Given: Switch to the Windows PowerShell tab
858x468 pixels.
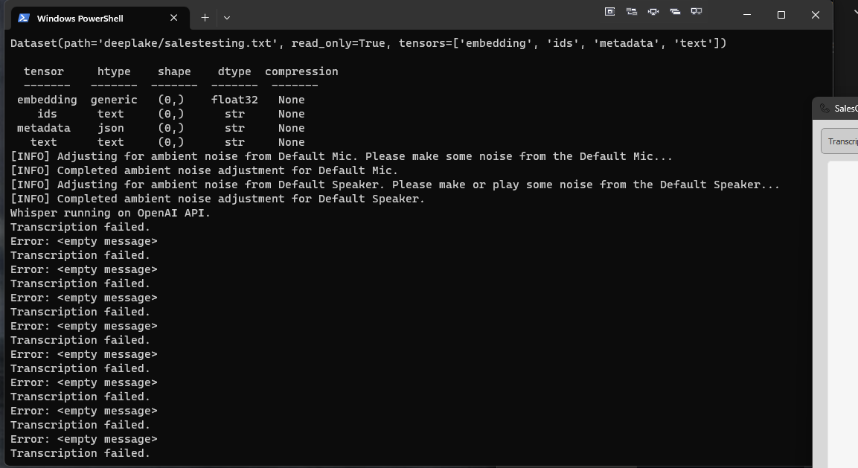Looking at the screenshot, I should (x=82, y=17).
